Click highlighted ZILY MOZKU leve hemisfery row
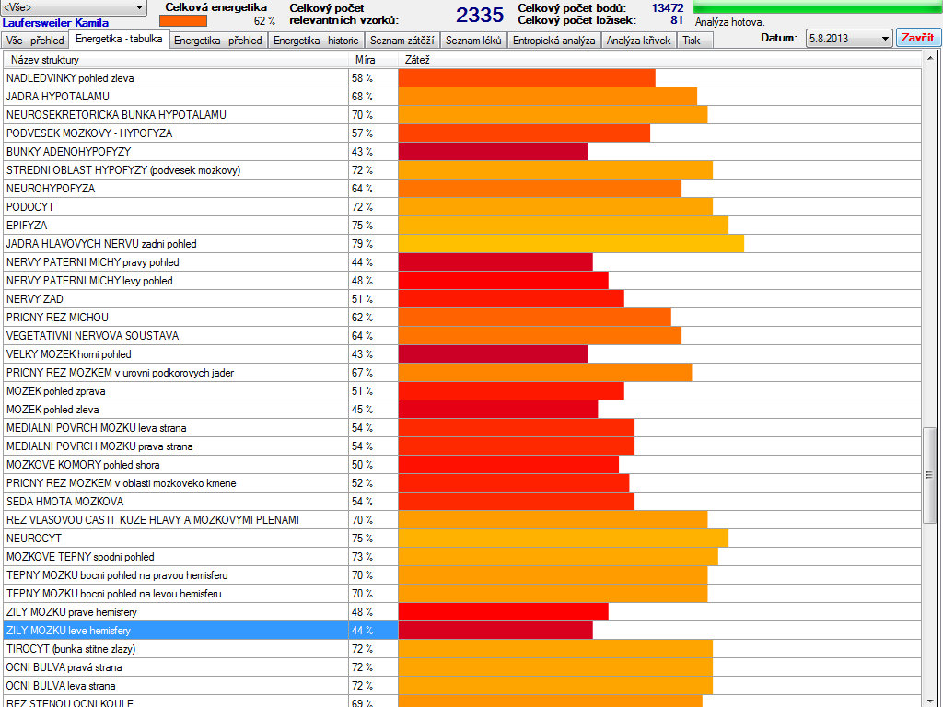Screen dimensions: 943x707 pos(462,631)
